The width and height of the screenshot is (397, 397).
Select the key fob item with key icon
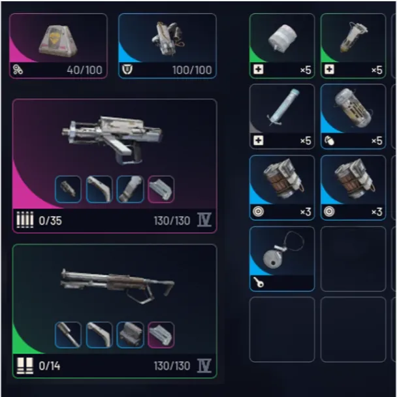(282, 259)
